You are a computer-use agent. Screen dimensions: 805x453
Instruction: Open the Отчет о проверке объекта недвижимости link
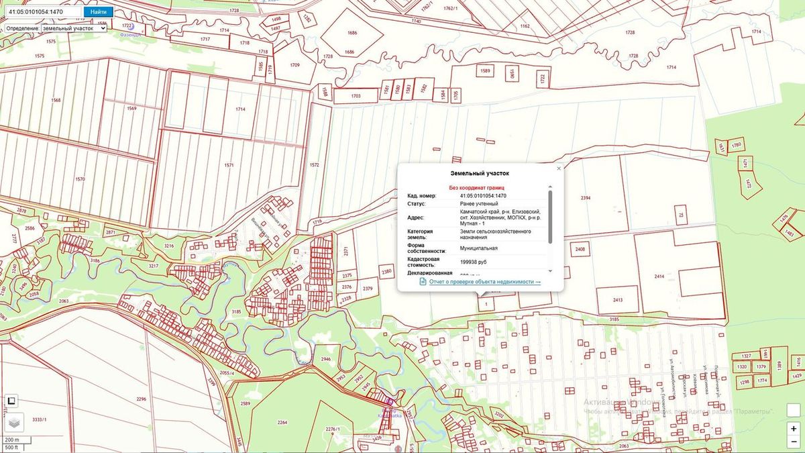click(x=485, y=282)
